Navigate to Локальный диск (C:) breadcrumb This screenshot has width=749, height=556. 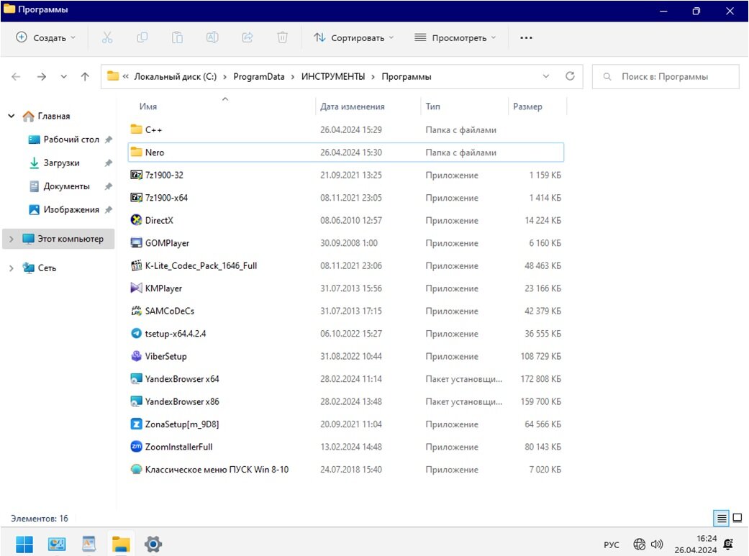click(176, 76)
